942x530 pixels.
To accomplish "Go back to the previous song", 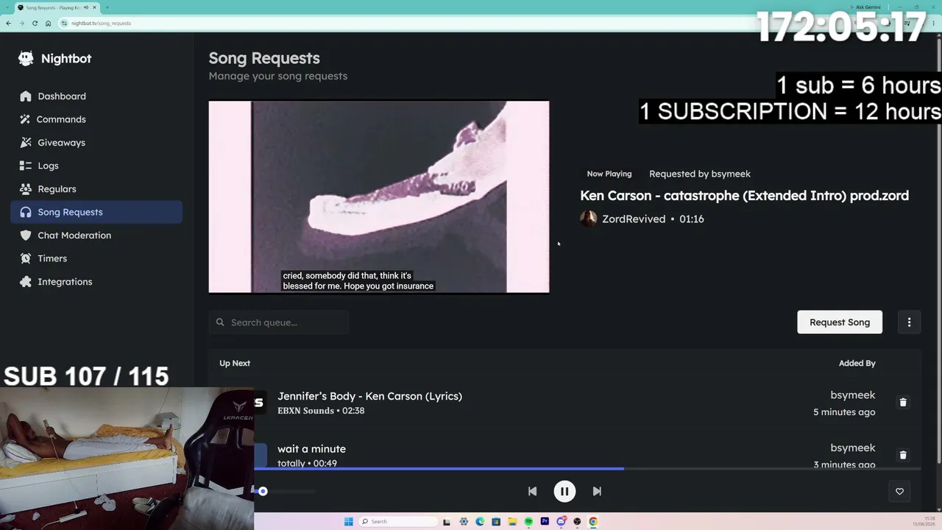I will coord(532,491).
